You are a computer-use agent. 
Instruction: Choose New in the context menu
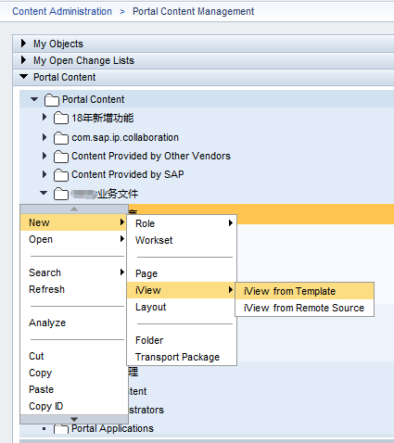(x=73, y=222)
